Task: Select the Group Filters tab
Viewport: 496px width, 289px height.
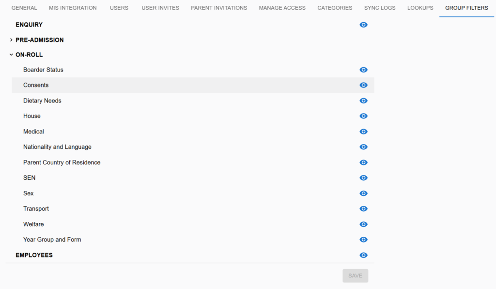Action: 466,8
